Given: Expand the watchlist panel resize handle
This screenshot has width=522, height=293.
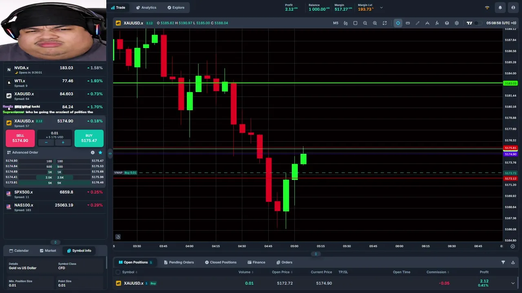Looking at the screenshot, I should pyautogui.click(x=55, y=242).
